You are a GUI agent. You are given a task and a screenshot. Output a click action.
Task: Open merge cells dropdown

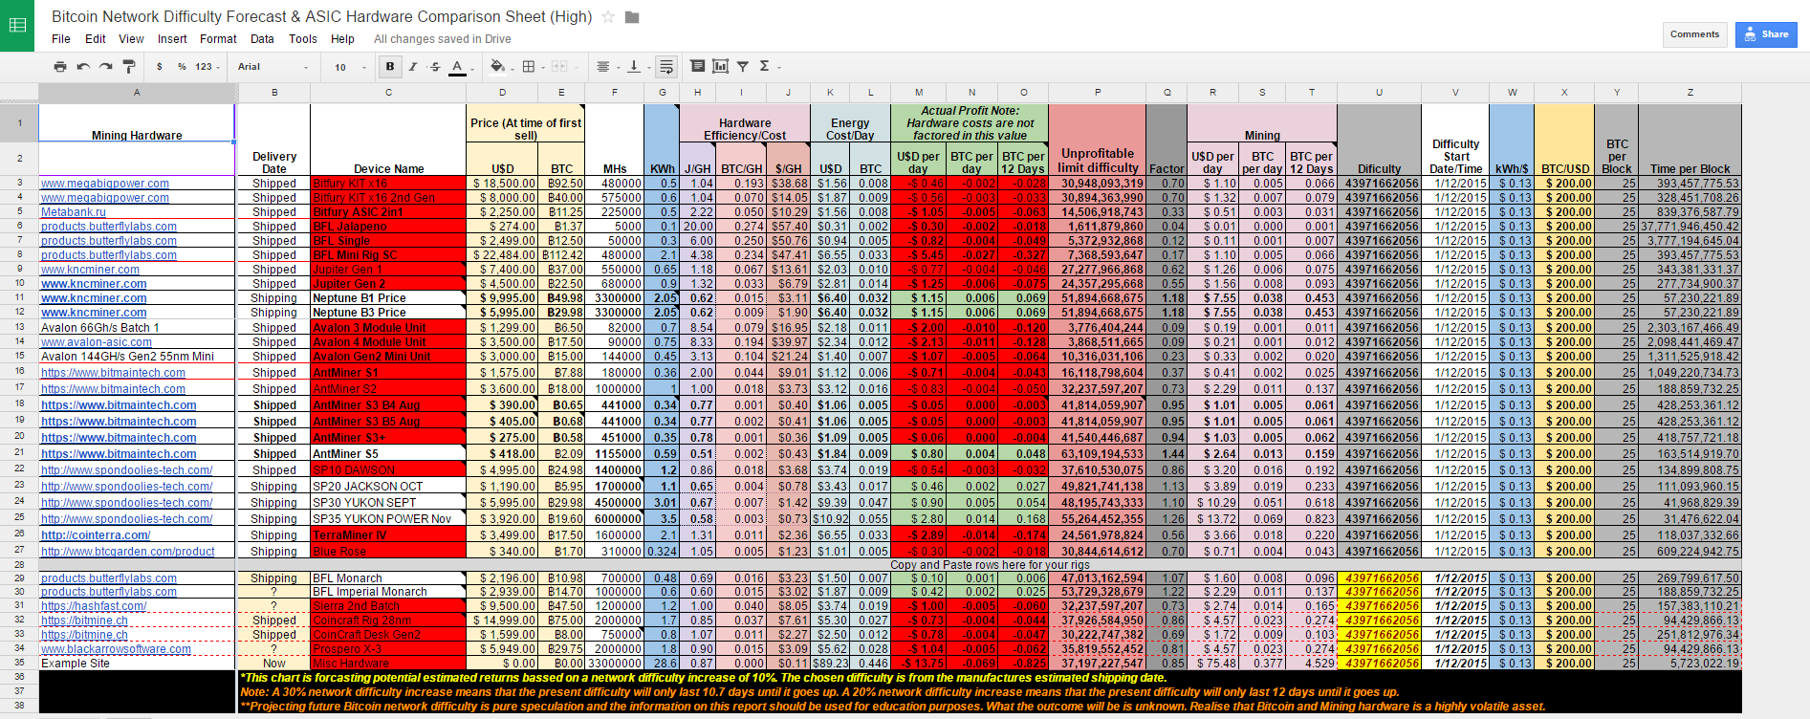tap(562, 67)
